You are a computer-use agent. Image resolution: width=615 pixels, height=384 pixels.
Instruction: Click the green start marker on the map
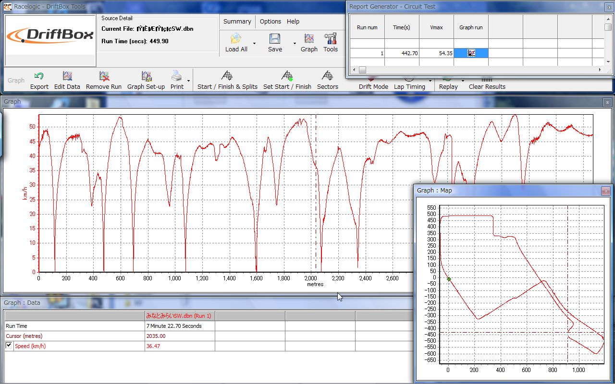(449, 279)
